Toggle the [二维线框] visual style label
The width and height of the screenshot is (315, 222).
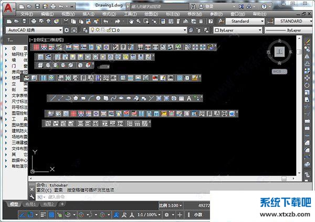tap(54, 39)
